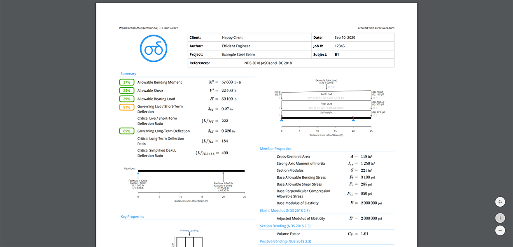This screenshot has height=247, width=513.
Task: Click the zoom in button
Action: pos(500,218)
